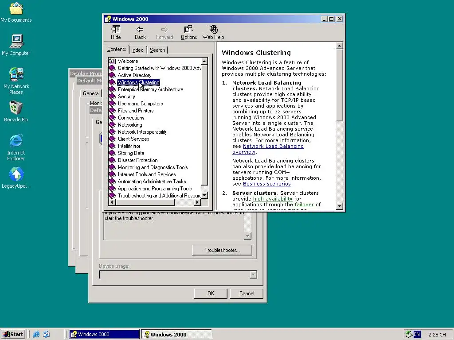Image resolution: width=454 pixels, height=340 pixels.
Task: Expand Application and Programming Tools topic
Action: pyautogui.click(x=155, y=189)
